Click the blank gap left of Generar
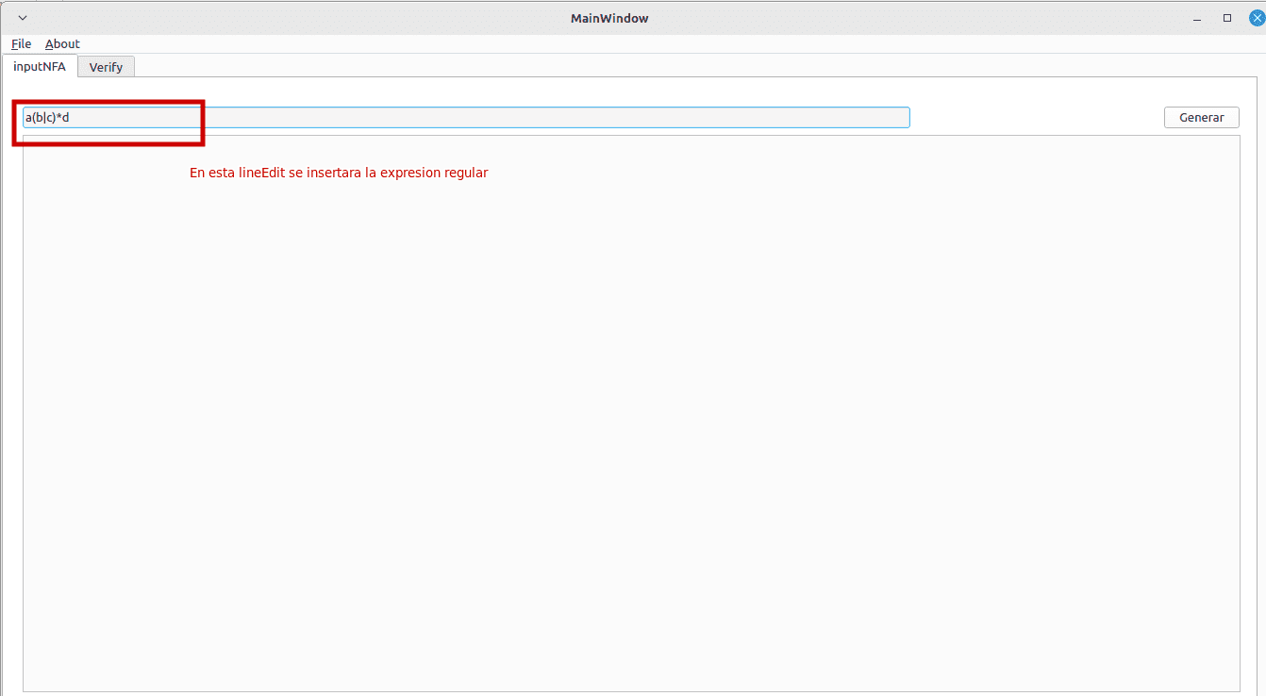This screenshot has height=696, width=1266. (x=1036, y=117)
